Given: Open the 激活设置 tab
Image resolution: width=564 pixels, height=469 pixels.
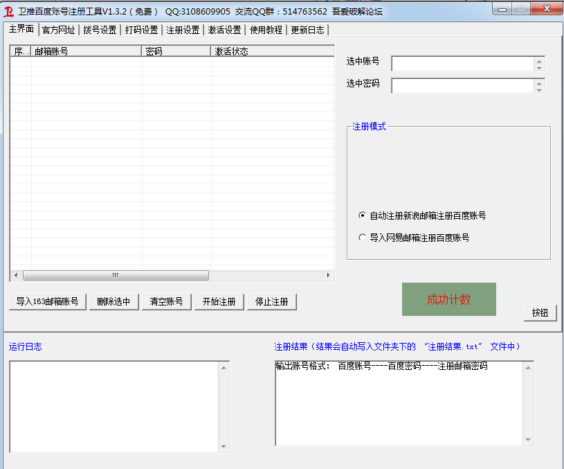Looking at the screenshot, I should click(x=224, y=30).
